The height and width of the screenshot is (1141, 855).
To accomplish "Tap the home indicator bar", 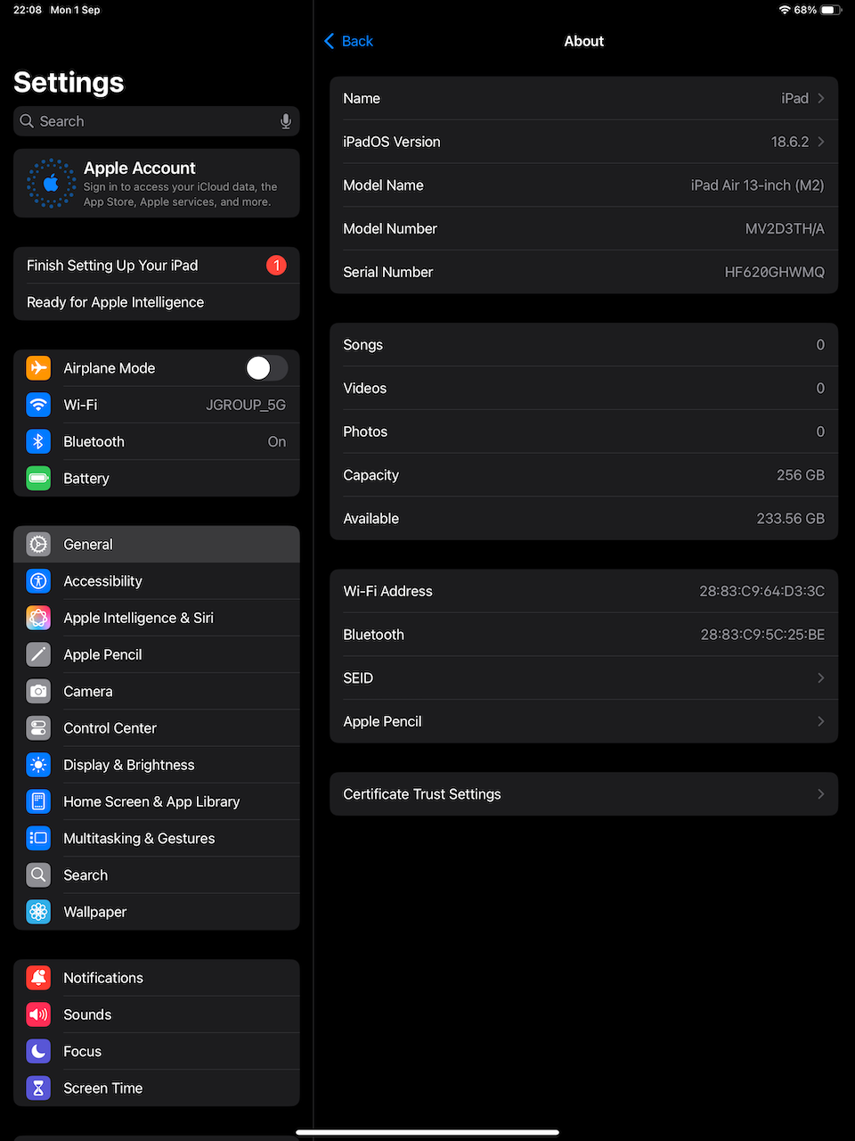I will click(427, 1133).
